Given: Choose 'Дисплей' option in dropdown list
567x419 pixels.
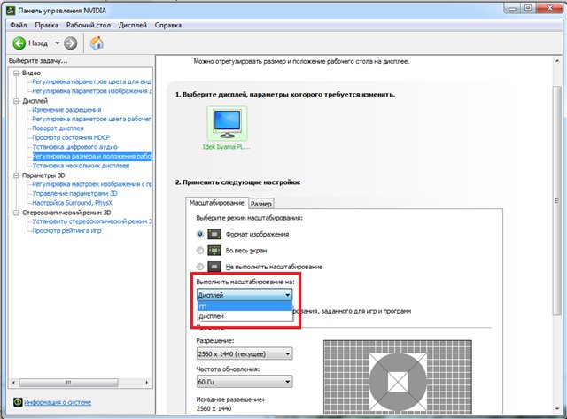Looking at the screenshot, I should [x=245, y=316].
